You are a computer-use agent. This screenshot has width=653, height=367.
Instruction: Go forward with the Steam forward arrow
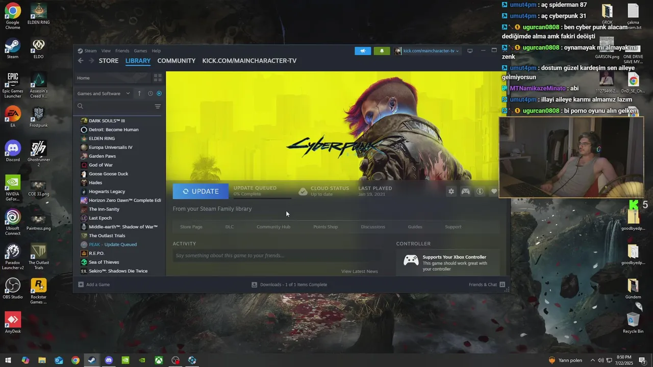(x=91, y=61)
